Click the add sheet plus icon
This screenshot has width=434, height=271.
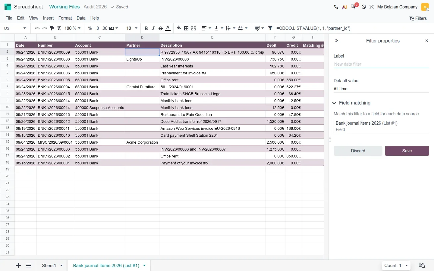click(x=18, y=266)
